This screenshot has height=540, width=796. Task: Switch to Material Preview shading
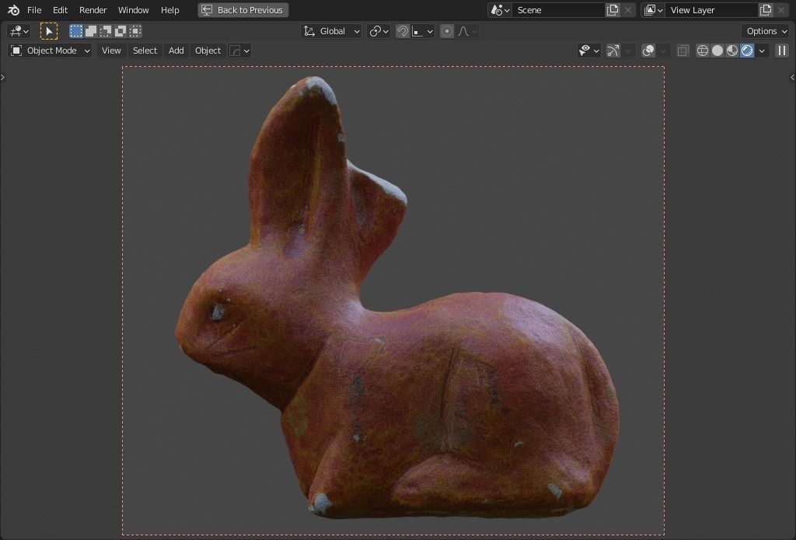coord(732,51)
